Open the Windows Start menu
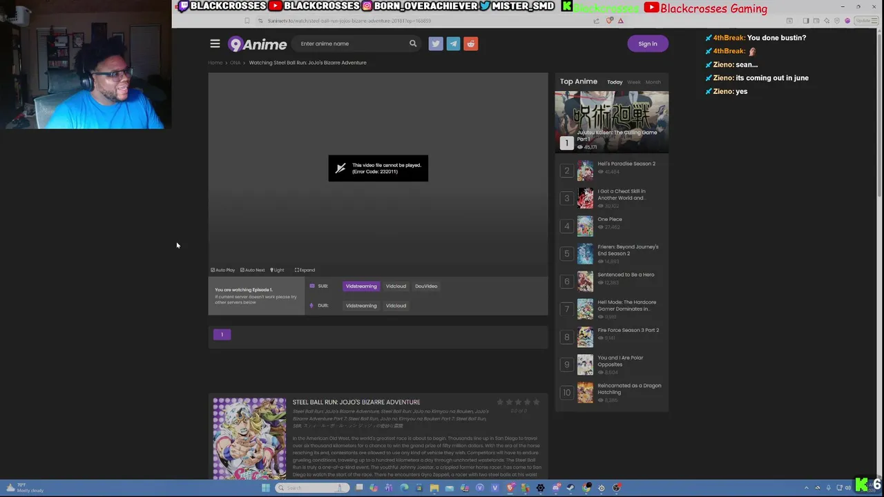 [x=266, y=488]
